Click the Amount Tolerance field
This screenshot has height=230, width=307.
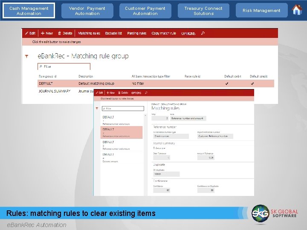coord(206,158)
